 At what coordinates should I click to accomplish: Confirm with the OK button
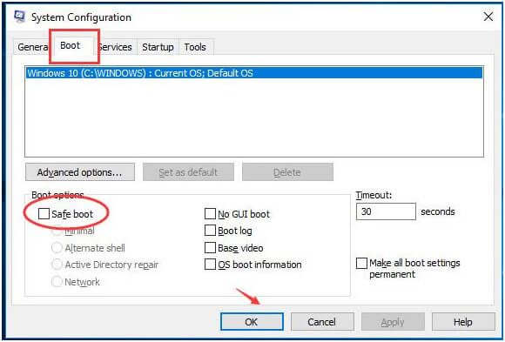[x=252, y=322]
